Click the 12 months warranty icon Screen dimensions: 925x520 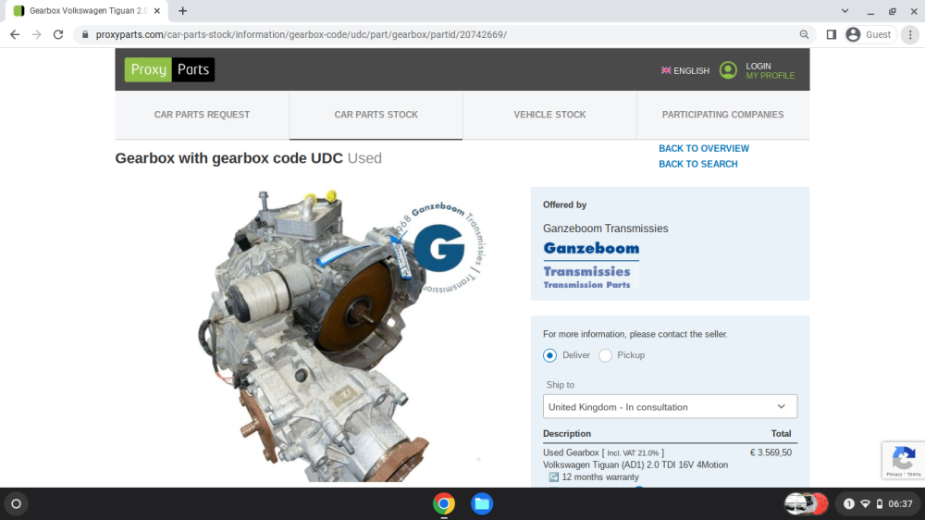coord(553,477)
